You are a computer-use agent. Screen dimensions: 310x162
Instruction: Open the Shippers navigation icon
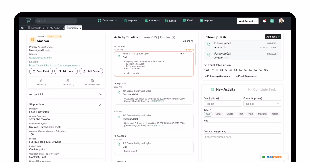coord(126,20)
